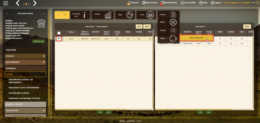Click the VALID status cell
Viewport: 260px width, 123px height.
pos(71,39)
